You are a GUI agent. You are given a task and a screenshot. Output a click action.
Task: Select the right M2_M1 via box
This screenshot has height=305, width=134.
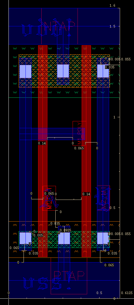[104, 198]
